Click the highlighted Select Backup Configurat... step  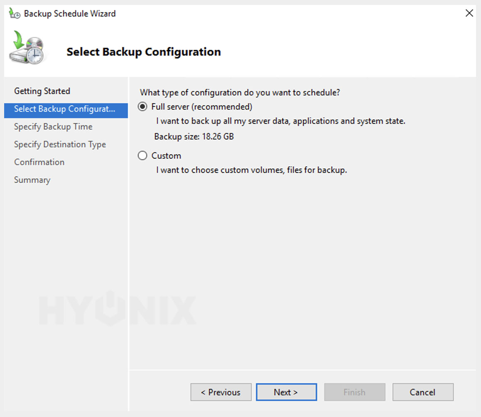pos(64,109)
